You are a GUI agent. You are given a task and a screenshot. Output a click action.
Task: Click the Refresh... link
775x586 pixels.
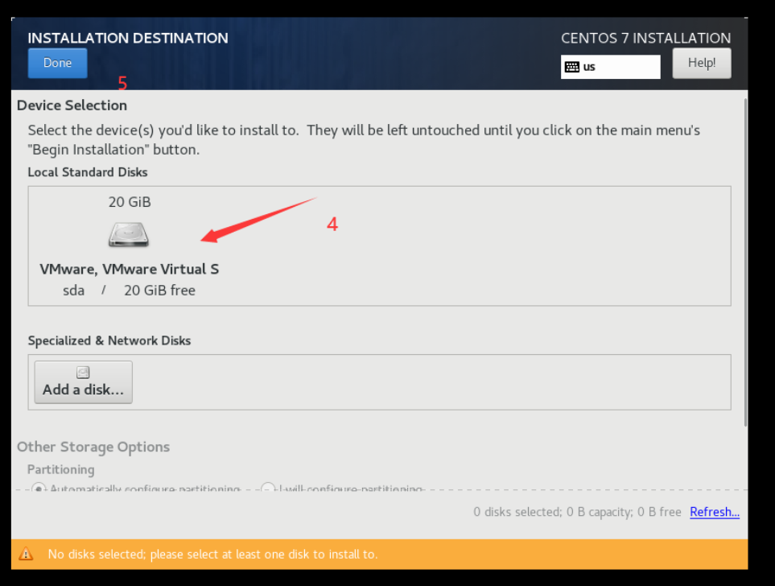click(x=714, y=512)
